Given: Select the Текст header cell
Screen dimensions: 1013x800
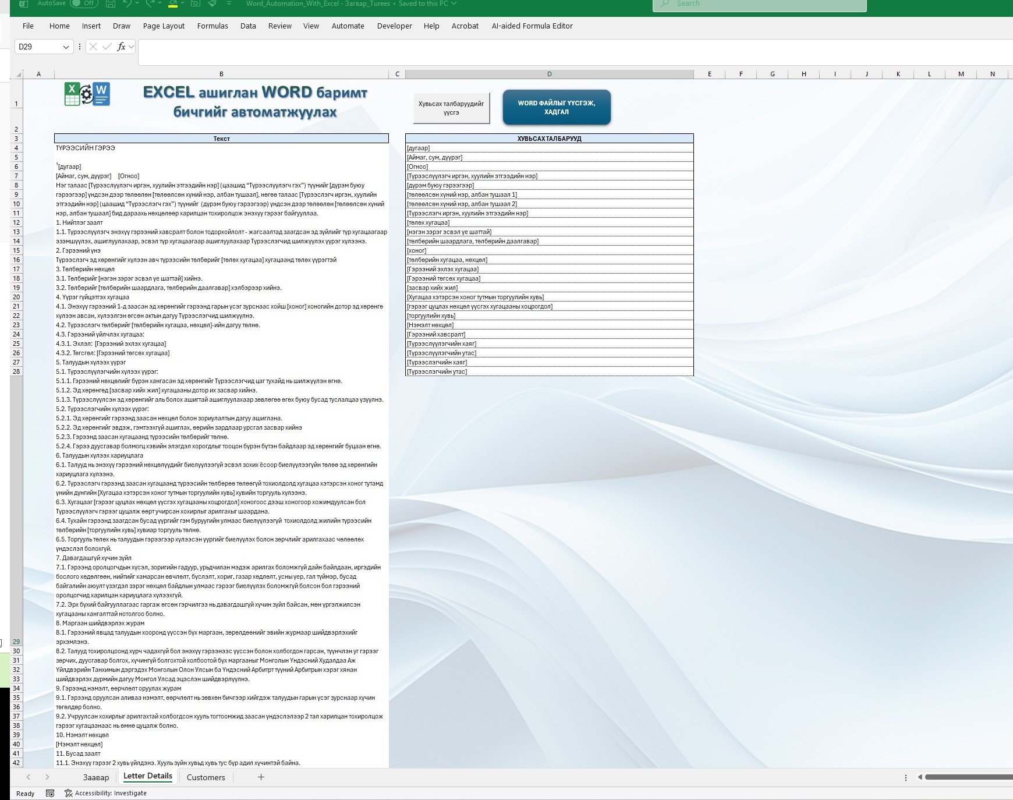Looking at the screenshot, I should point(221,139).
